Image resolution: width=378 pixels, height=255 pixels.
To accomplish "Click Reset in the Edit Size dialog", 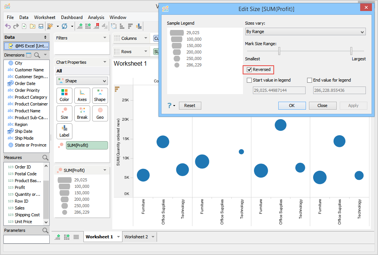I will (x=190, y=105).
